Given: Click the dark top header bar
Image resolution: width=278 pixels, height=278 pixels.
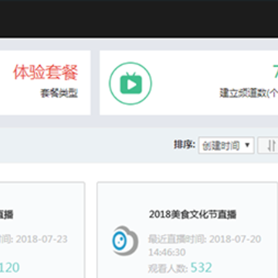Looking at the screenshot, I should point(139,19).
